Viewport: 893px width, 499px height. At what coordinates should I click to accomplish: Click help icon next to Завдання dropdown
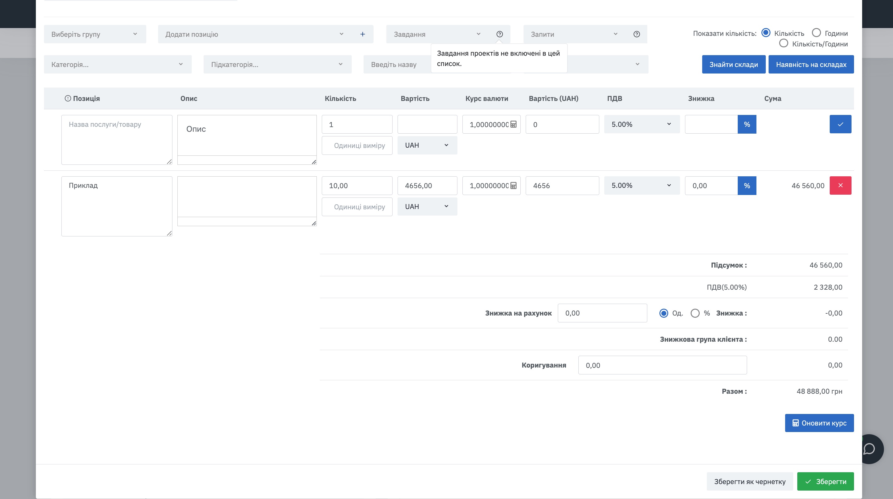coord(499,34)
